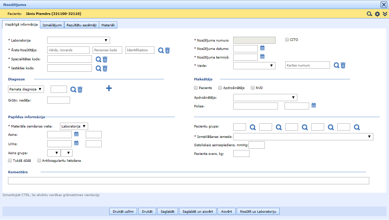This screenshot has height=220, width=389.
Task: Switch to the Izmeklējumi tab
Action: [x=52, y=25]
